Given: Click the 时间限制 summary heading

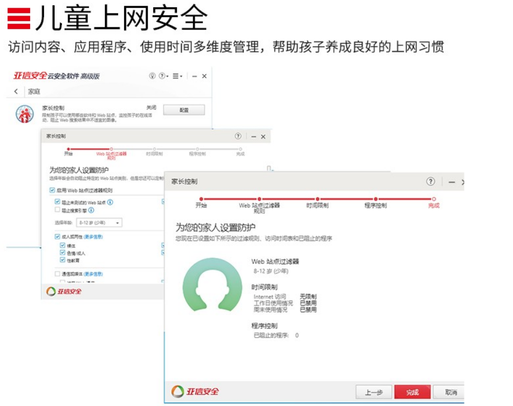Looking at the screenshot, I should [265, 287].
